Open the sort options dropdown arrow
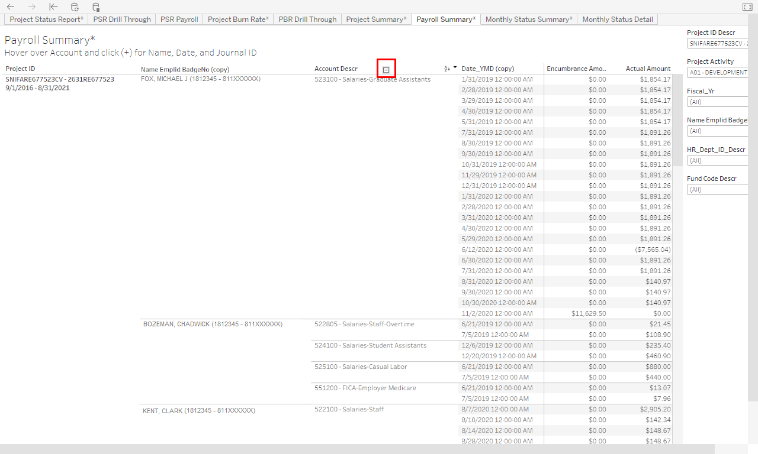 (455, 68)
